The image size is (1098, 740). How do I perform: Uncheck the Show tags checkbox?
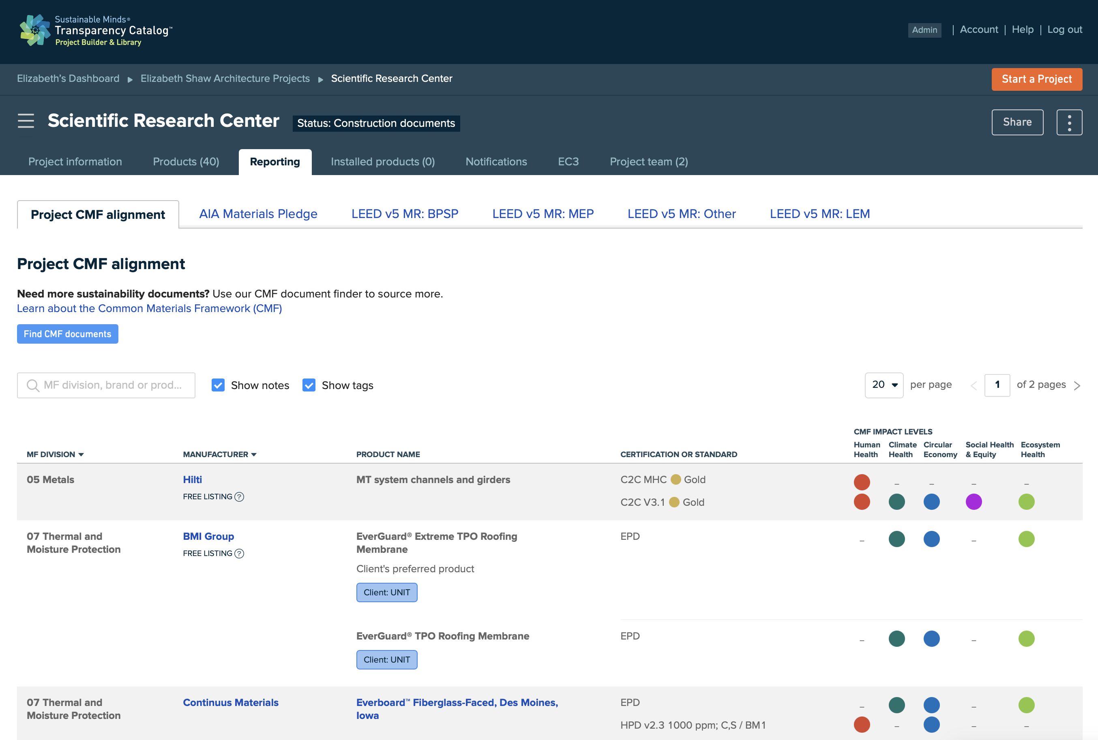309,385
